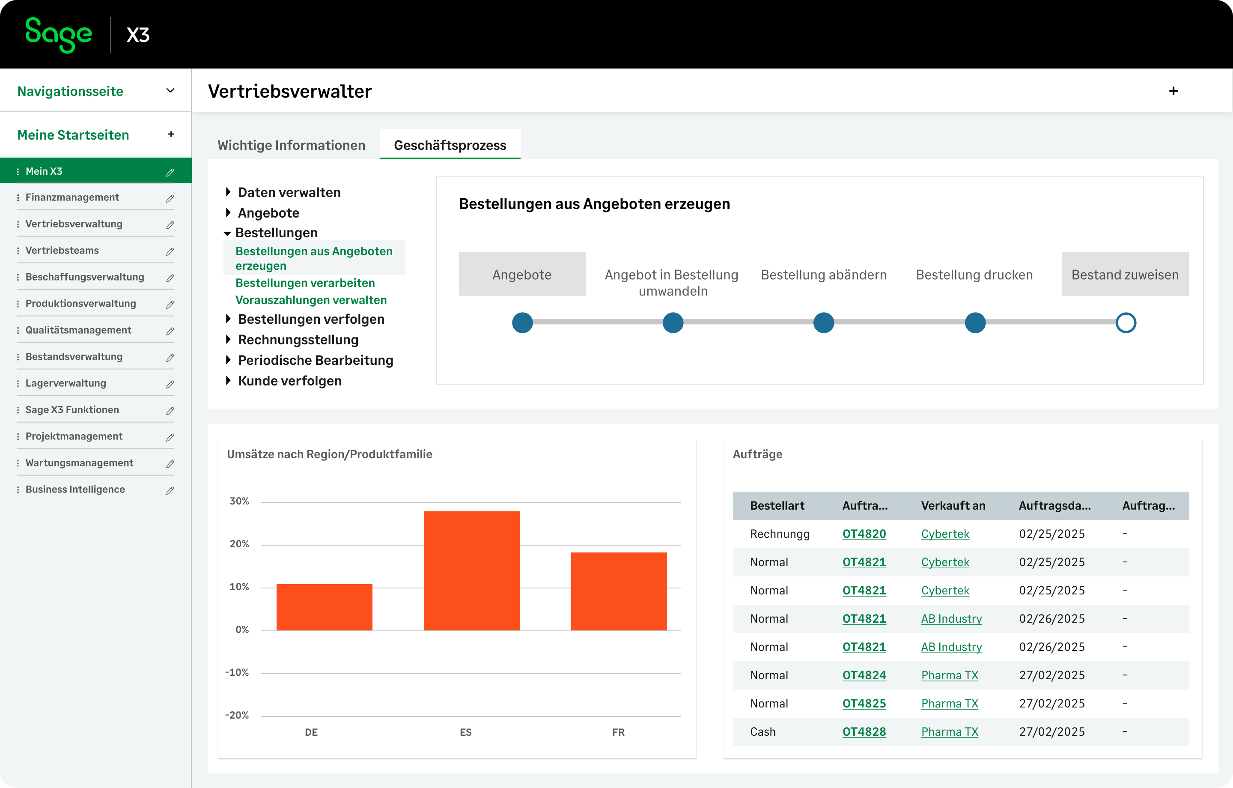
Task: Open order OT4824 in the Aufträge table
Action: coord(864,675)
